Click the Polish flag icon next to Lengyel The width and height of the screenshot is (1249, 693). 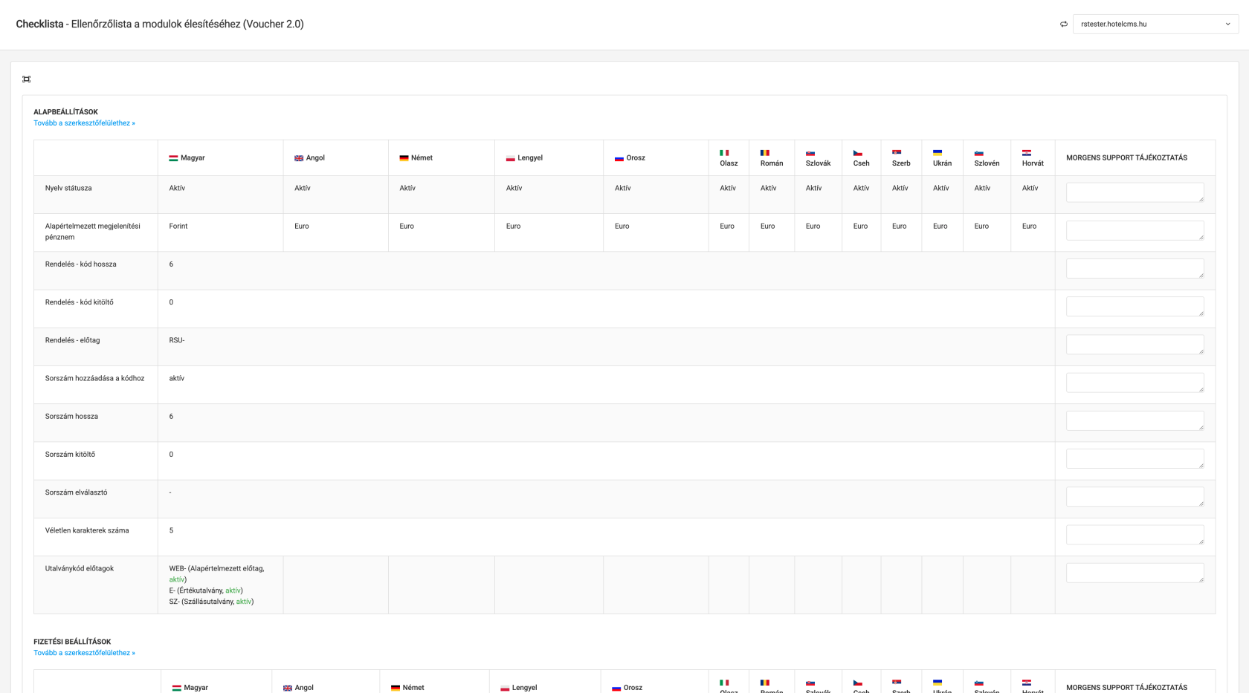(x=511, y=158)
